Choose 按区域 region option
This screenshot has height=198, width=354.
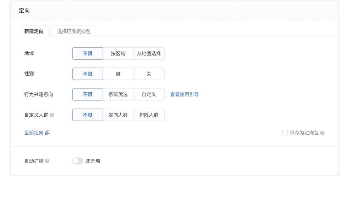click(x=118, y=53)
